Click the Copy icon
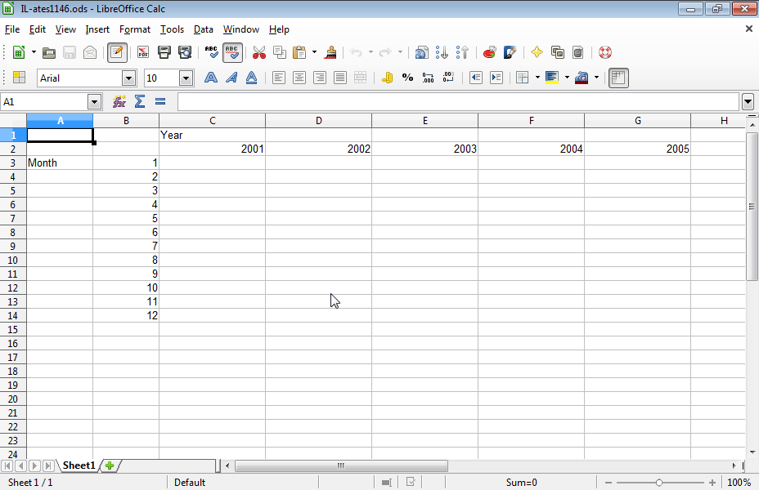This screenshot has height=490, width=759. click(279, 52)
